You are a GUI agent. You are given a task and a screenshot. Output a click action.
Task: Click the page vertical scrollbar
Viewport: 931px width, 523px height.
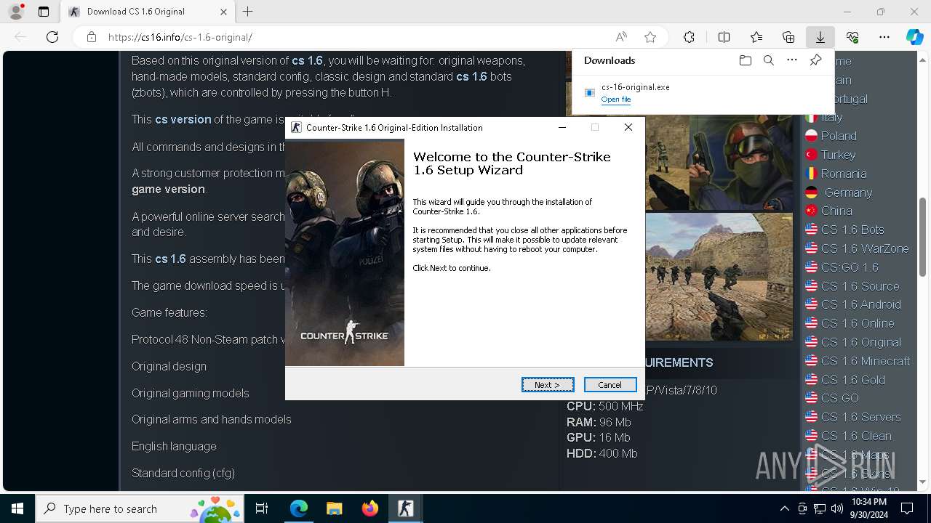coord(923,237)
